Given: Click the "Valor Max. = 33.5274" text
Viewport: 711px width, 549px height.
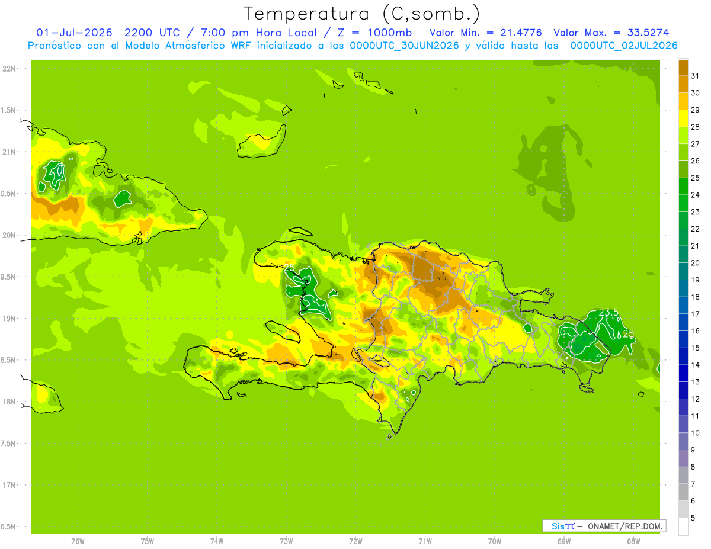Looking at the screenshot, I should (611, 33).
